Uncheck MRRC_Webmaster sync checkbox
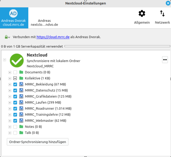Image resolution: width=171 pixels, height=157 pixels. tap(15, 121)
